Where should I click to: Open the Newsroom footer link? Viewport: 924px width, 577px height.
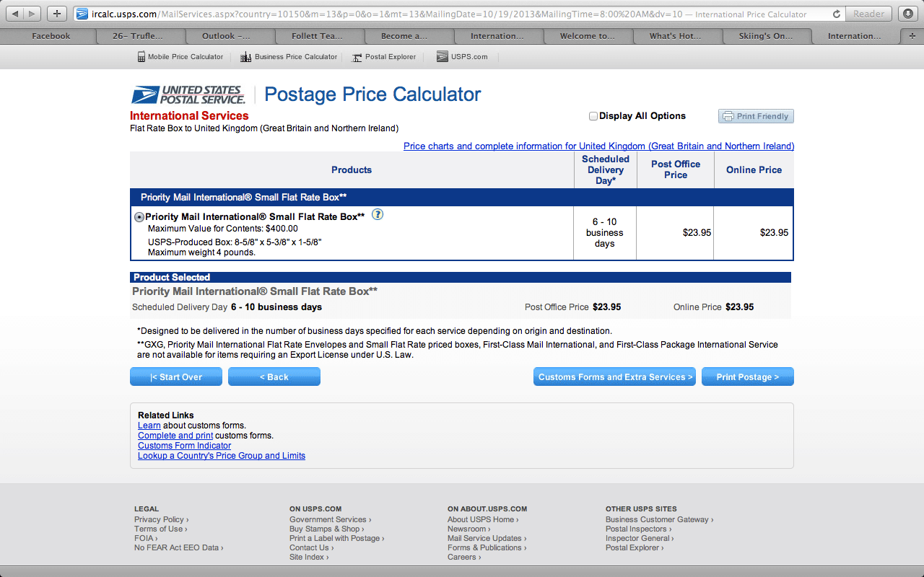coord(468,529)
